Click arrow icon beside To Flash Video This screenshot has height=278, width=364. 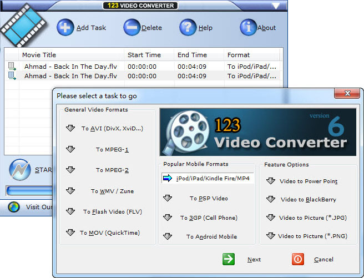70,211
